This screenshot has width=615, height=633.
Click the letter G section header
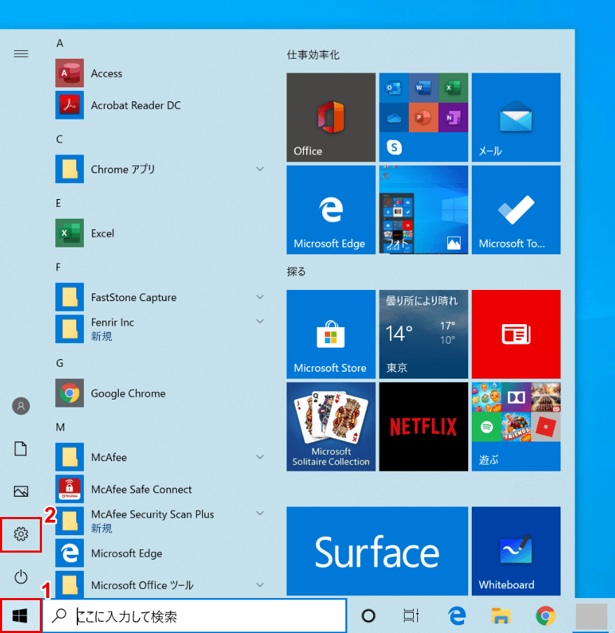tap(60, 363)
